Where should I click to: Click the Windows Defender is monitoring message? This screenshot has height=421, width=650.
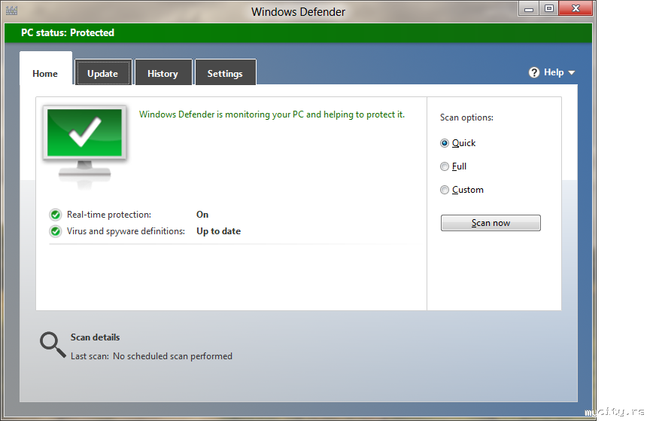[272, 114]
